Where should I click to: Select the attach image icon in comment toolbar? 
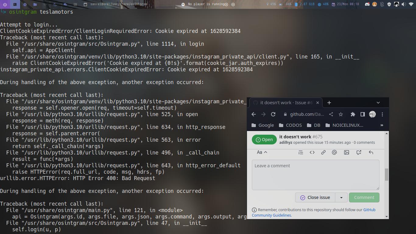[346, 152]
